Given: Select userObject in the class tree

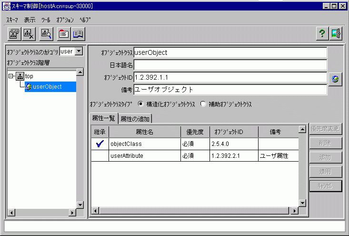Looking at the screenshot, I should tap(50, 87).
